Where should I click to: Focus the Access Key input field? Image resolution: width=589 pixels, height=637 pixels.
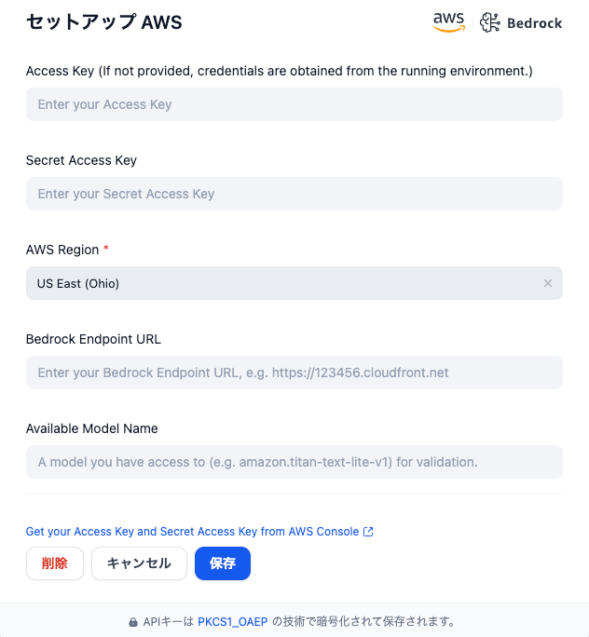294,104
